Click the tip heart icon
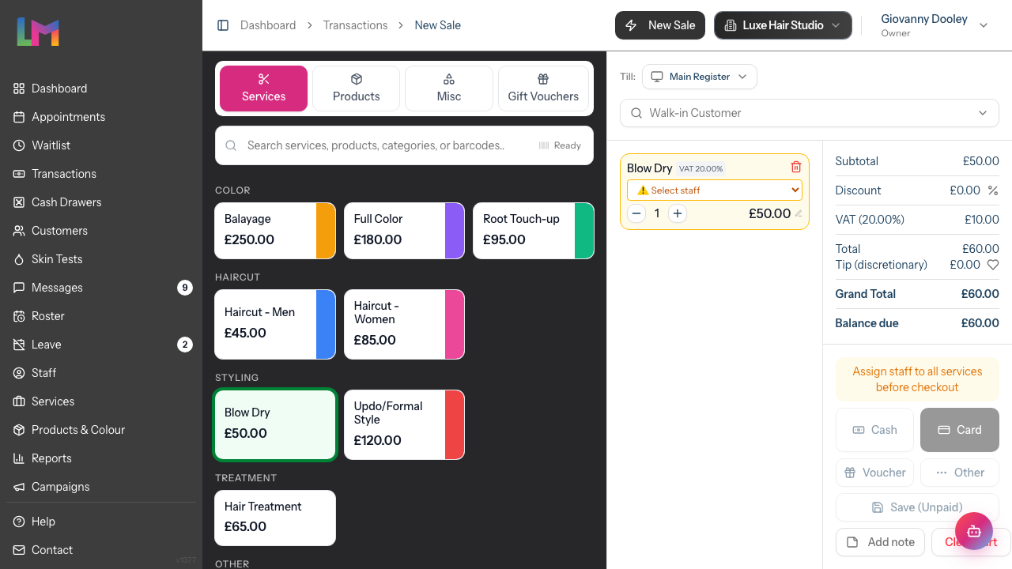The image size is (1012, 569). (993, 265)
